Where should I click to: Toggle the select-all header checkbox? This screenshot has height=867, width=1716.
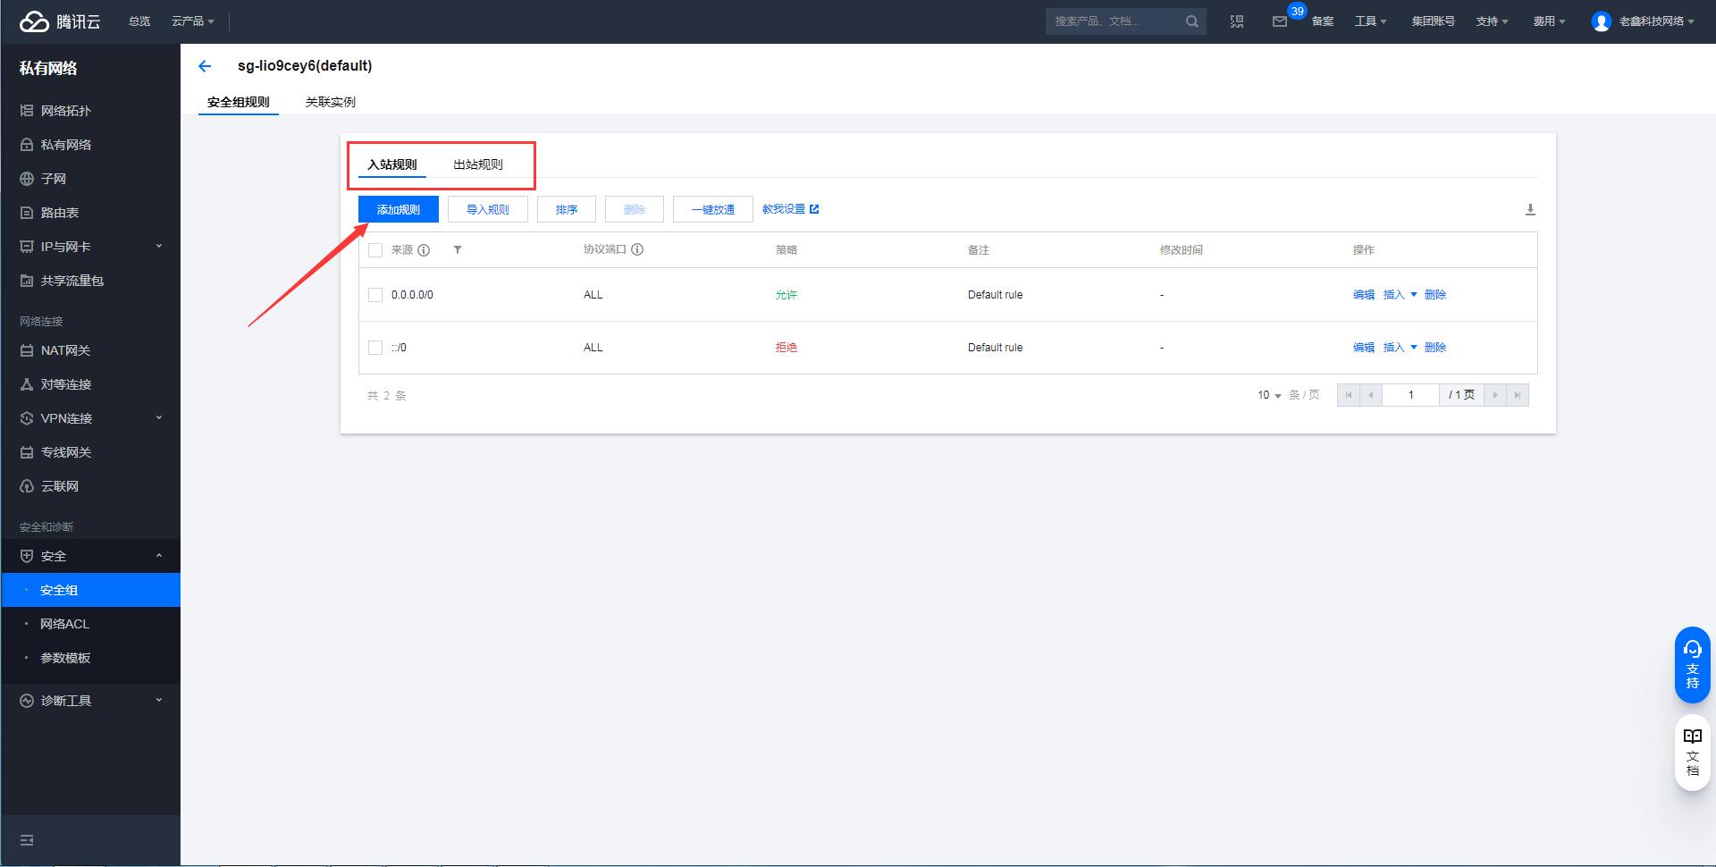point(375,250)
